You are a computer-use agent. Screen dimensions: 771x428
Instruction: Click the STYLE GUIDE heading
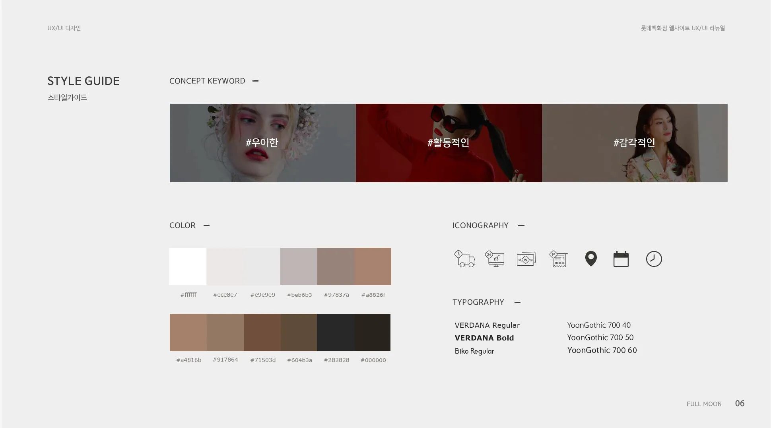click(84, 81)
